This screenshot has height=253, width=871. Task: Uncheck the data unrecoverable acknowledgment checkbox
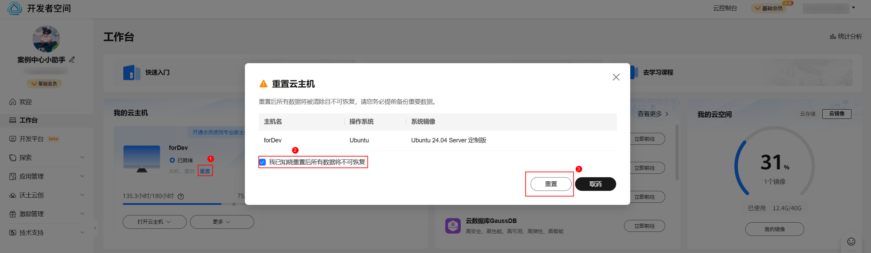tap(262, 162)
